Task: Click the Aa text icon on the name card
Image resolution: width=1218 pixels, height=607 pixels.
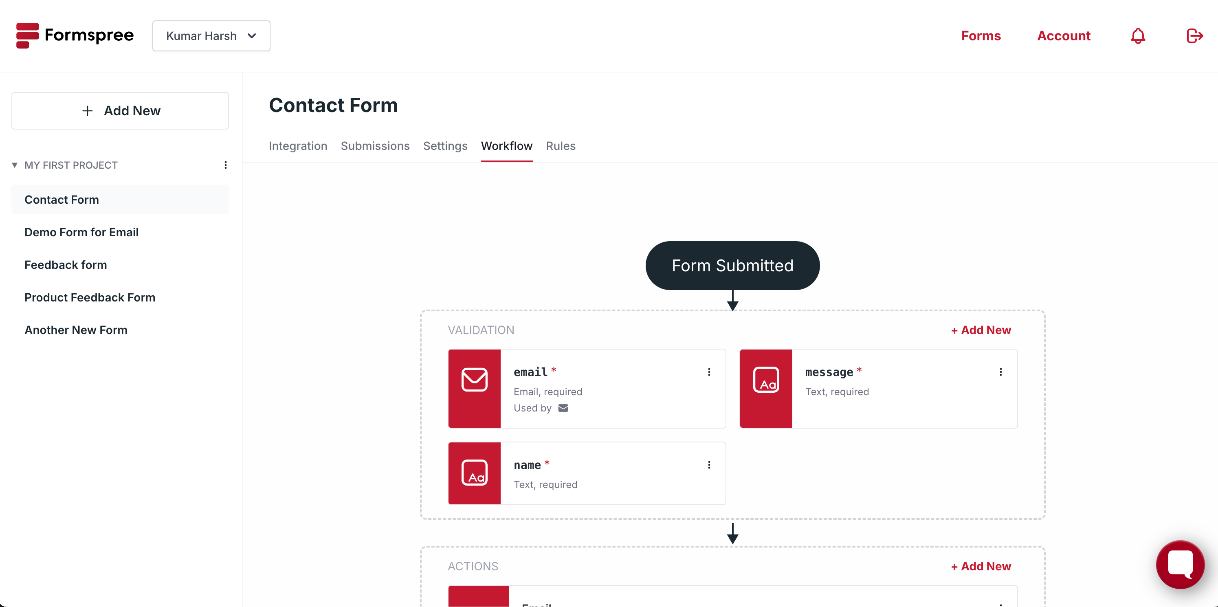Action: pyautogui.click(x=474, y=473)
